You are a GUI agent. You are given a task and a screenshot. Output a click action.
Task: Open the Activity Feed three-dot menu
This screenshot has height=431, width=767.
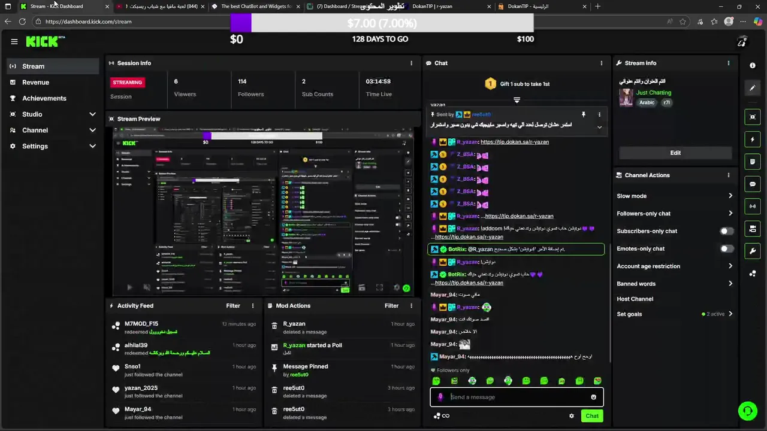(x=253, y=306)
